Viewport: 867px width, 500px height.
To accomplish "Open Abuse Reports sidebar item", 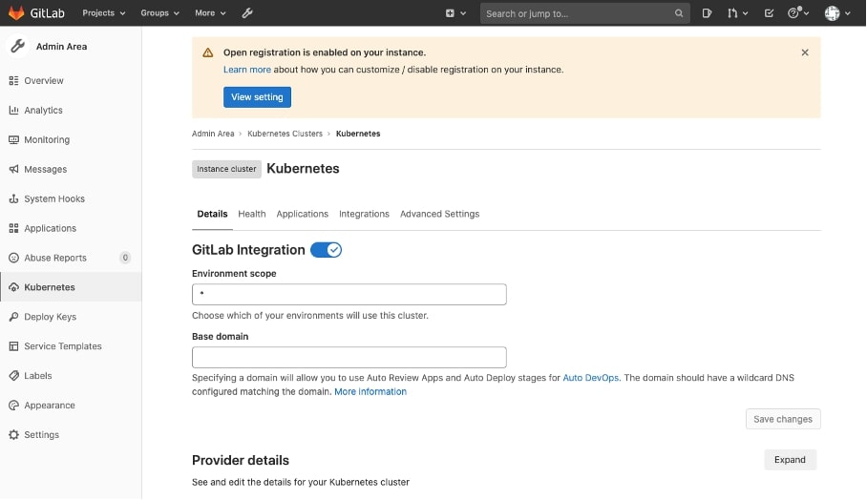I will [55, 258].
